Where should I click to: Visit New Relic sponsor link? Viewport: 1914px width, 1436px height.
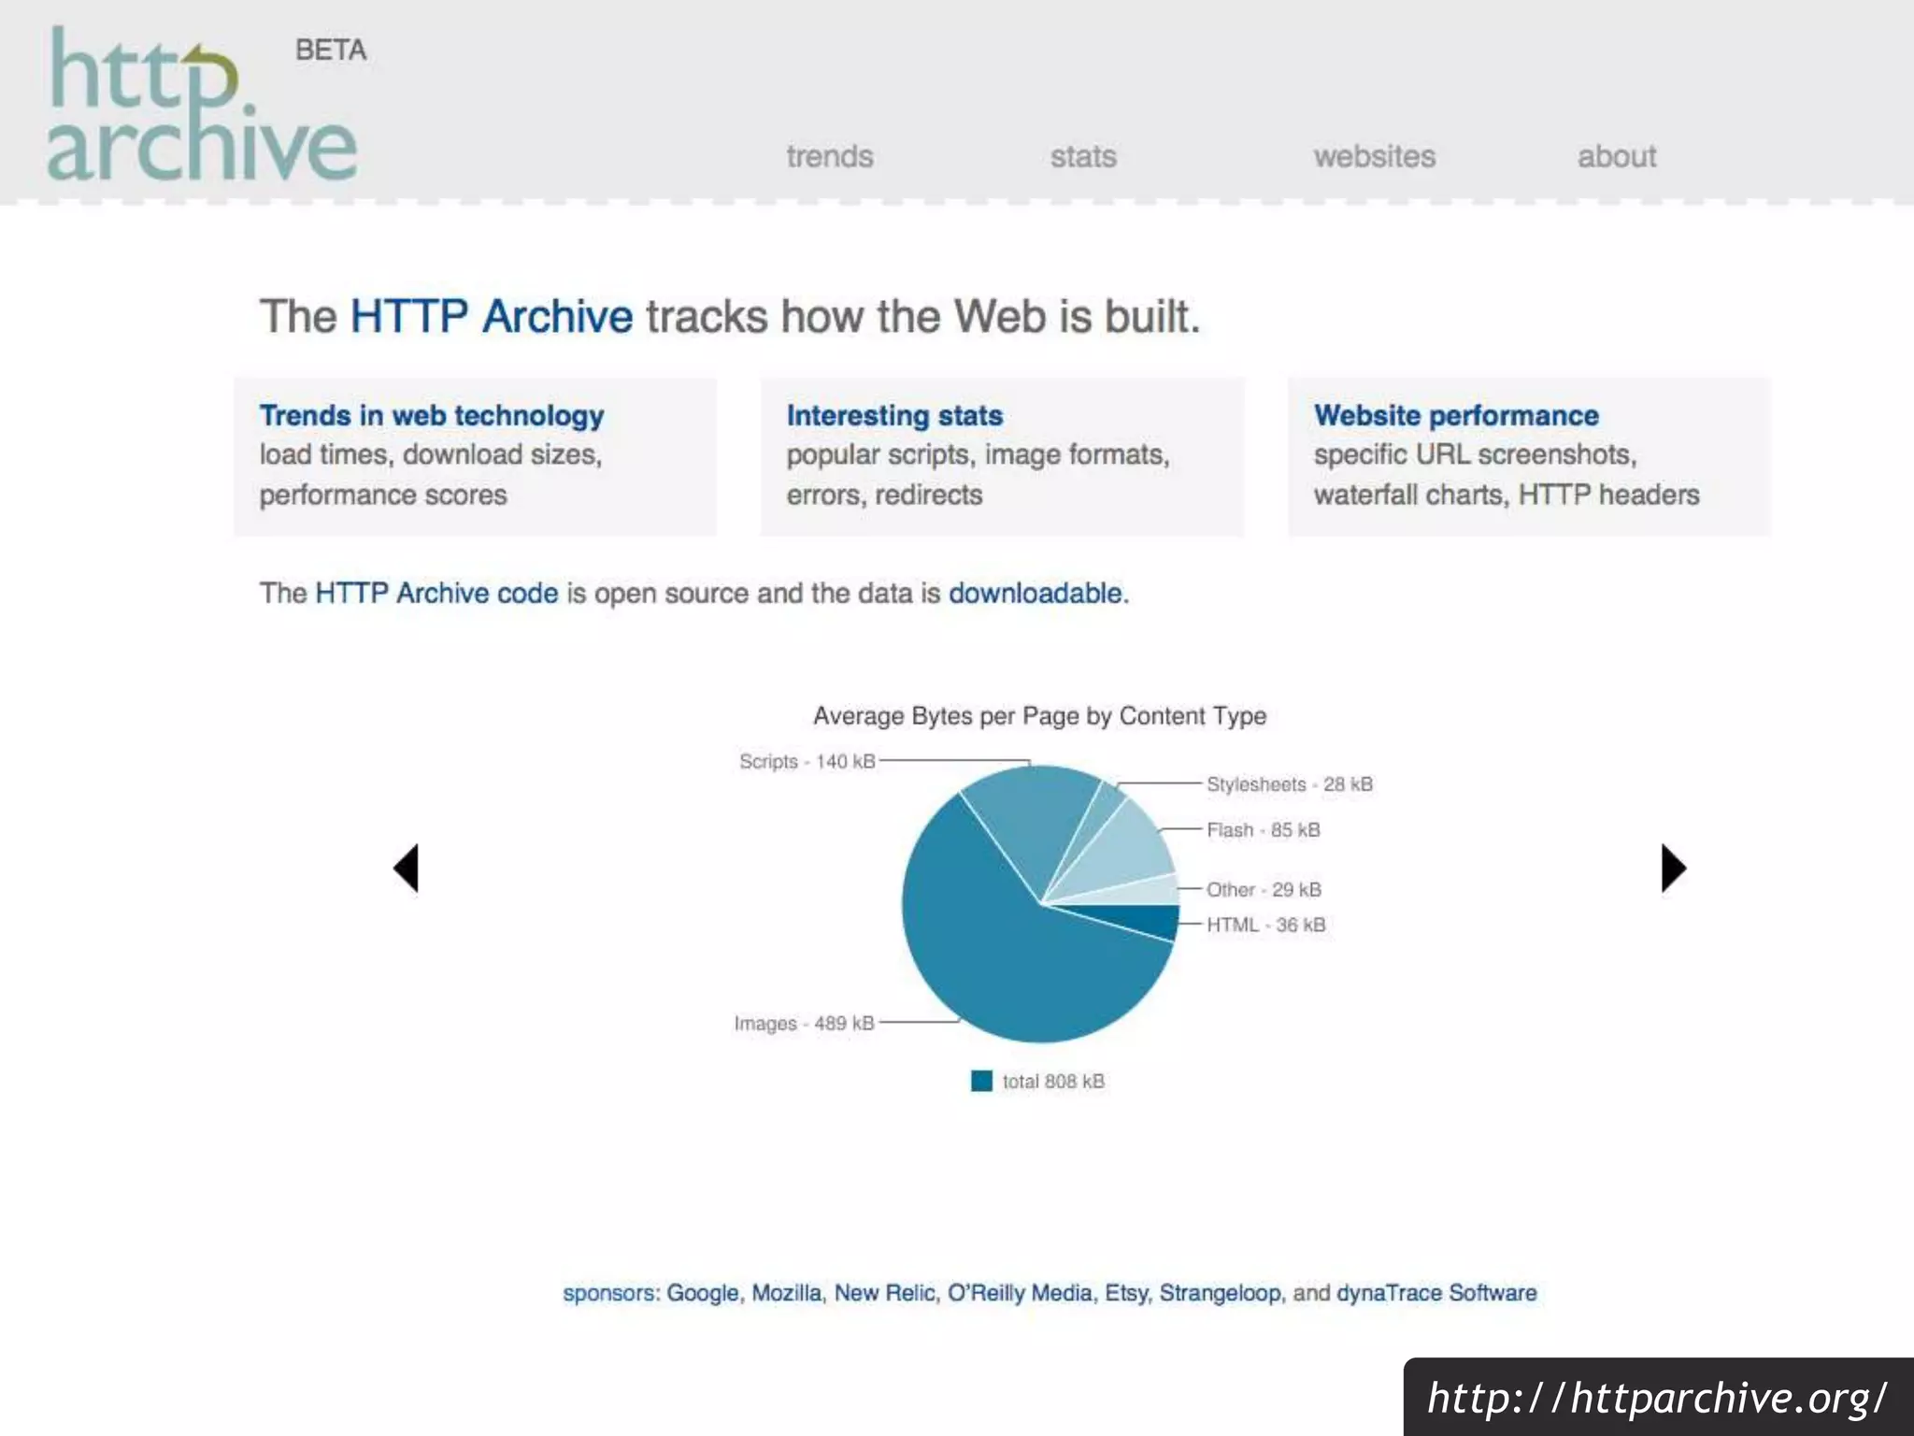884,1293
